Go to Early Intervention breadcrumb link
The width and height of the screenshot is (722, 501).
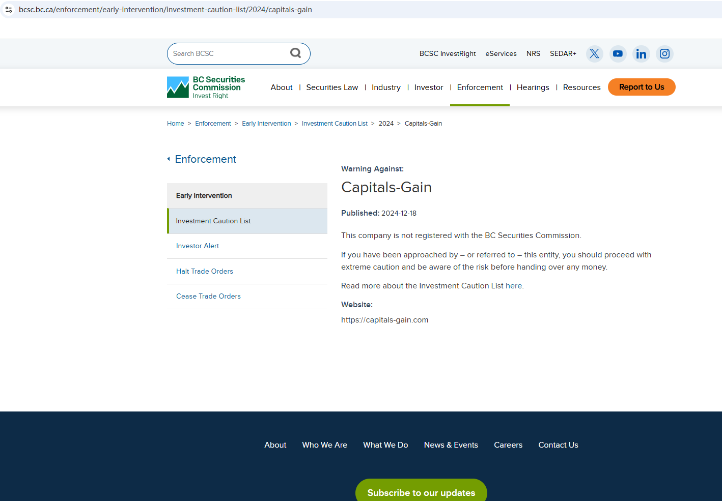266,124
